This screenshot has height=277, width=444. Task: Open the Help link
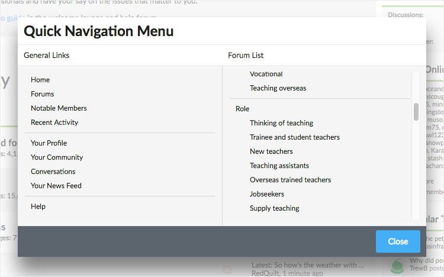38,207
